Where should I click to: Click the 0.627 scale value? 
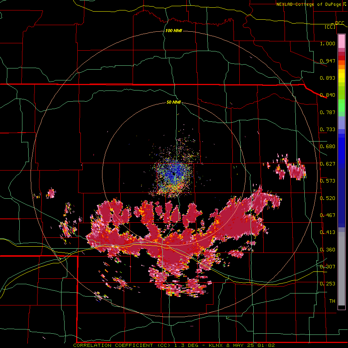point(328,164)
